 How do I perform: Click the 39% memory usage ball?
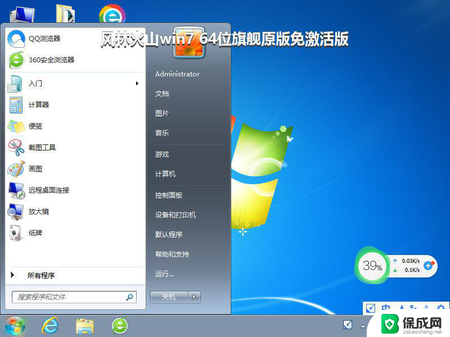pyautogui.click(x=372, y=266)
